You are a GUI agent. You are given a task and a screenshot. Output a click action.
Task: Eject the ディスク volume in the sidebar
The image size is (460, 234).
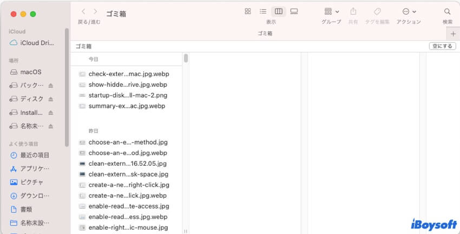[x=51, y=99]
